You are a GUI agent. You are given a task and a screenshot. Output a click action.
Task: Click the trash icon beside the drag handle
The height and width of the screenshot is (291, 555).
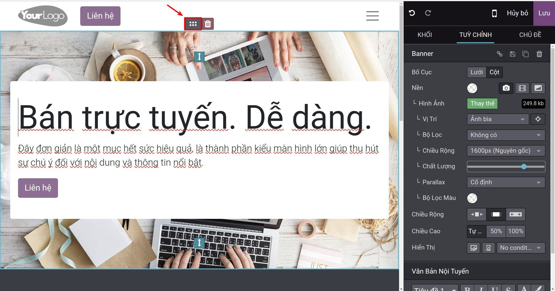click(208, 24)
